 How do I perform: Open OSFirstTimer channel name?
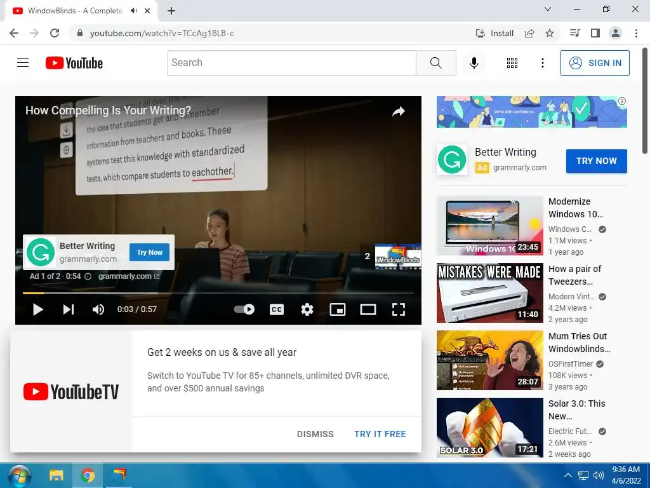(571, 364)
